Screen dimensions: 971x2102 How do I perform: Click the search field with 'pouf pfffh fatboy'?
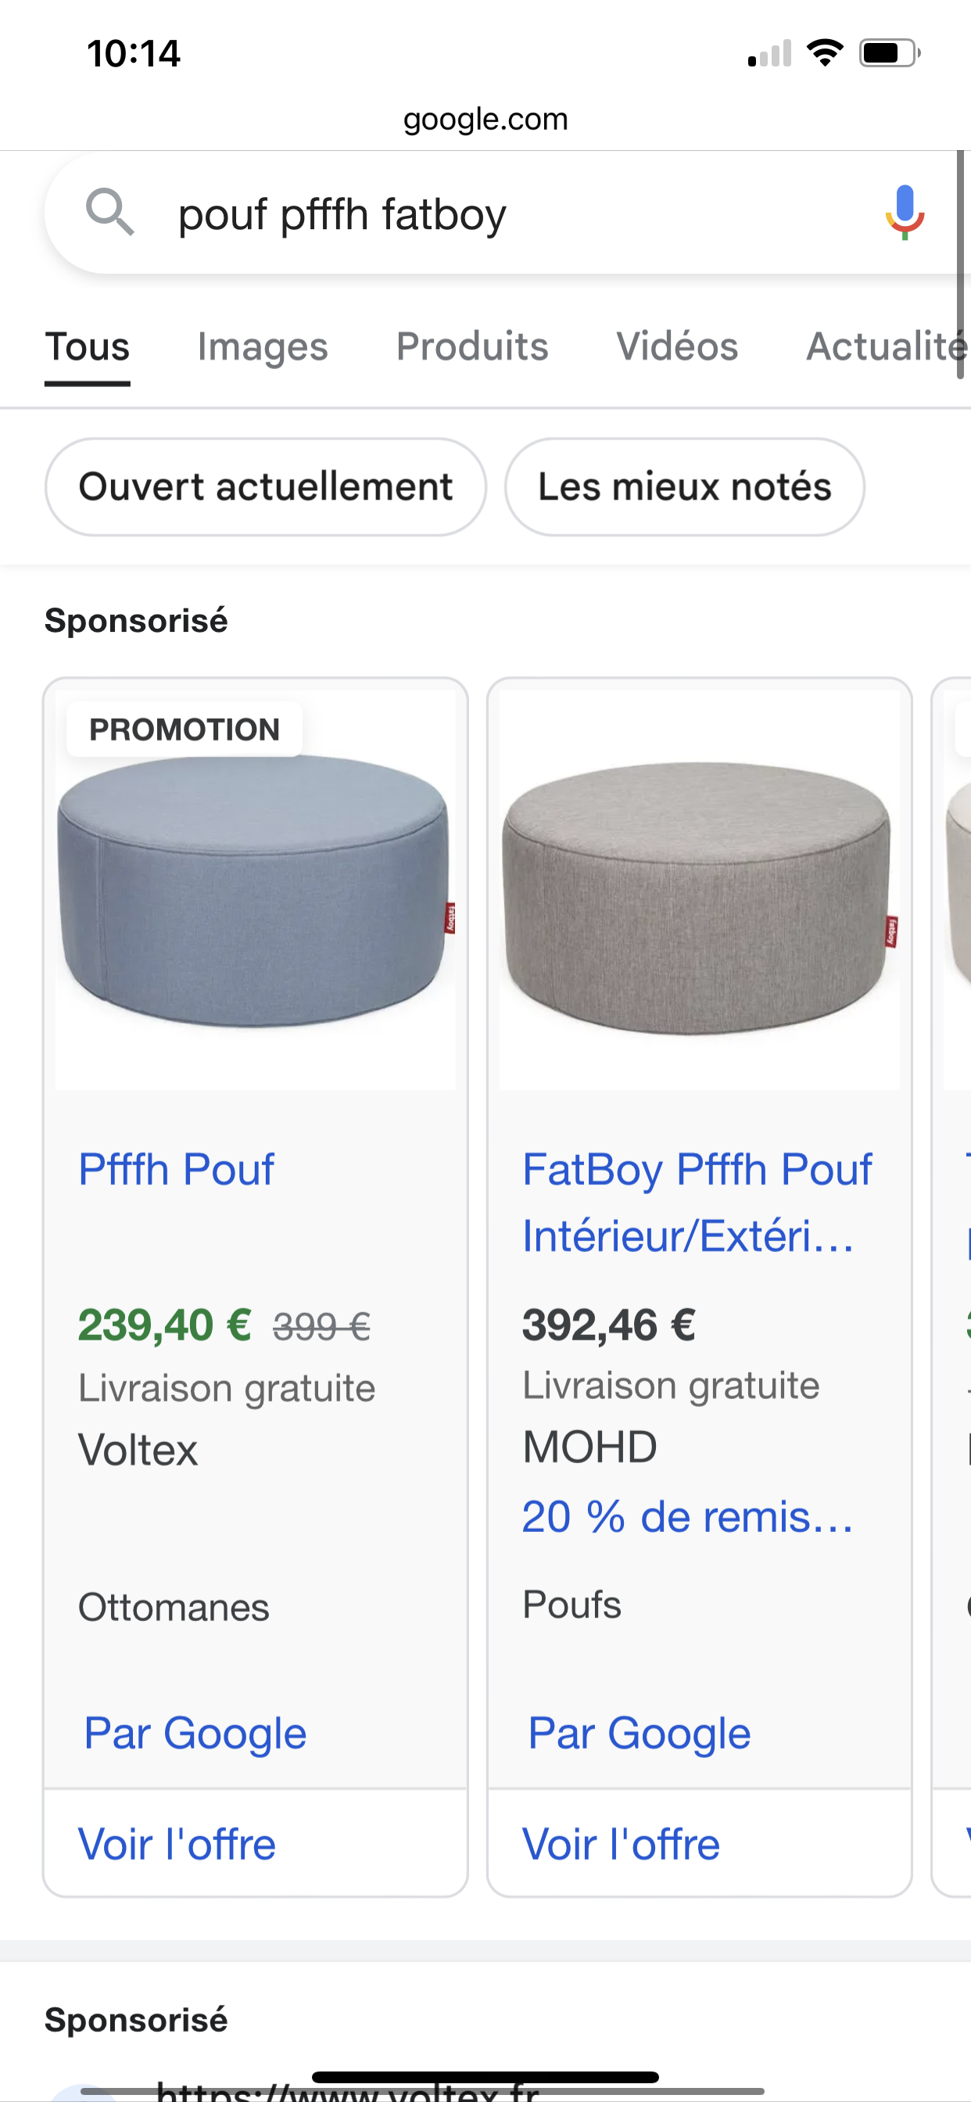click(489, 214)
